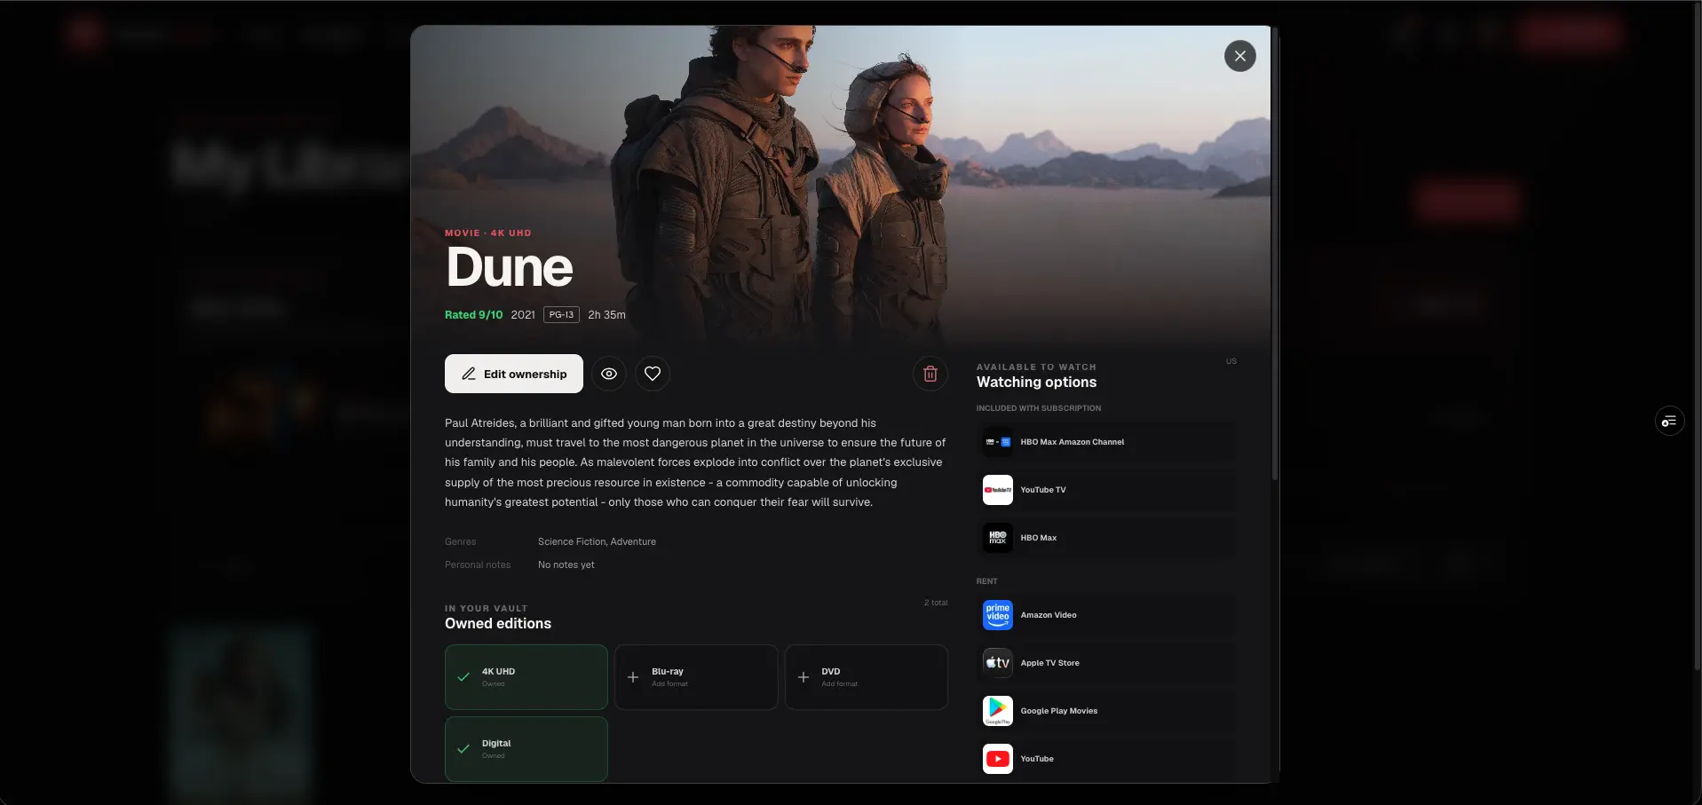Click the checkmark on 4K UHD card

pyautogui.click(x=463, y=677)
